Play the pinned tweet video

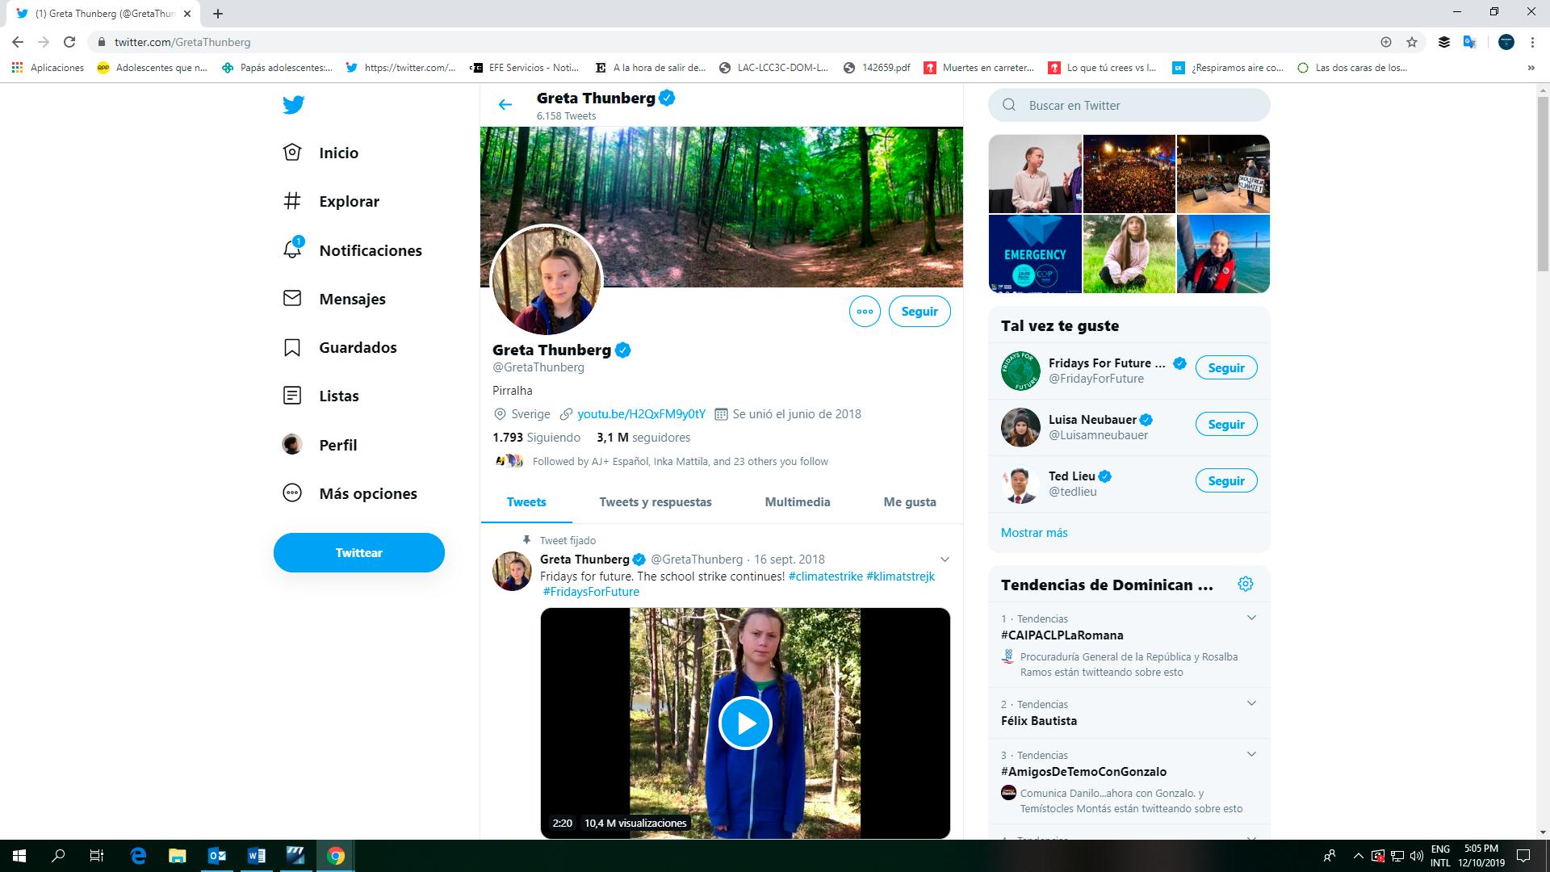(x=745, y=723)
